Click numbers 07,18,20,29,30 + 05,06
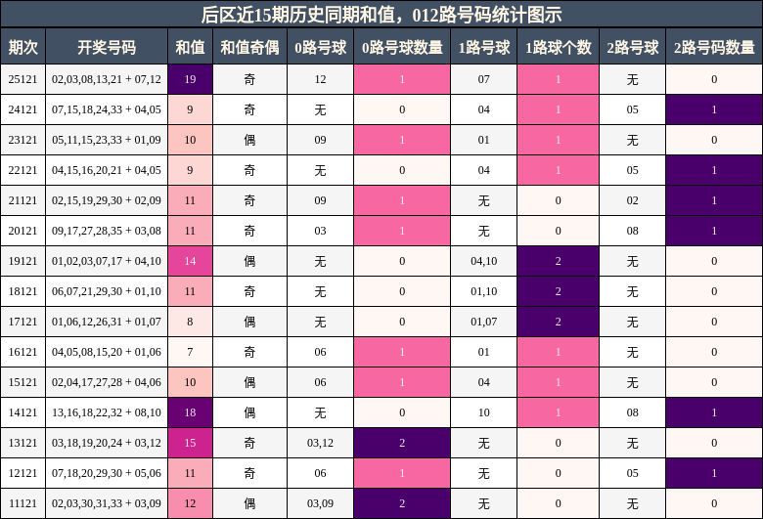The height and width of the screenshot is (519, 763). (107, 473)
